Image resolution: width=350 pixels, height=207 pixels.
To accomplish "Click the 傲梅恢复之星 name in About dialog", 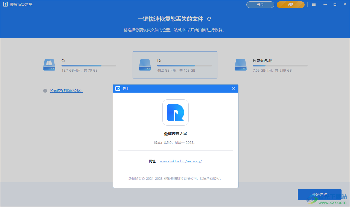I will tap(176, 134).
